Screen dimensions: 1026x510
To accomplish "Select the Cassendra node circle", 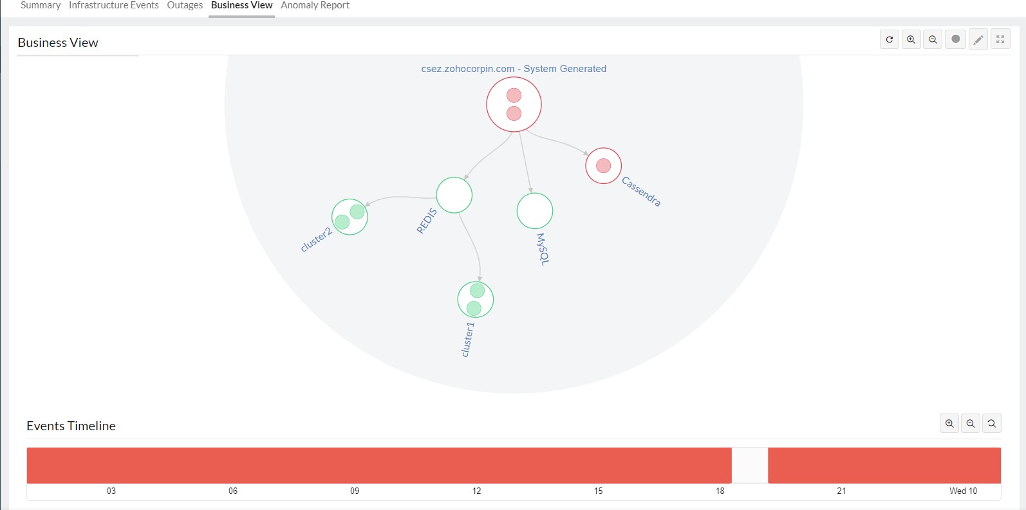I will pos(603,166).
